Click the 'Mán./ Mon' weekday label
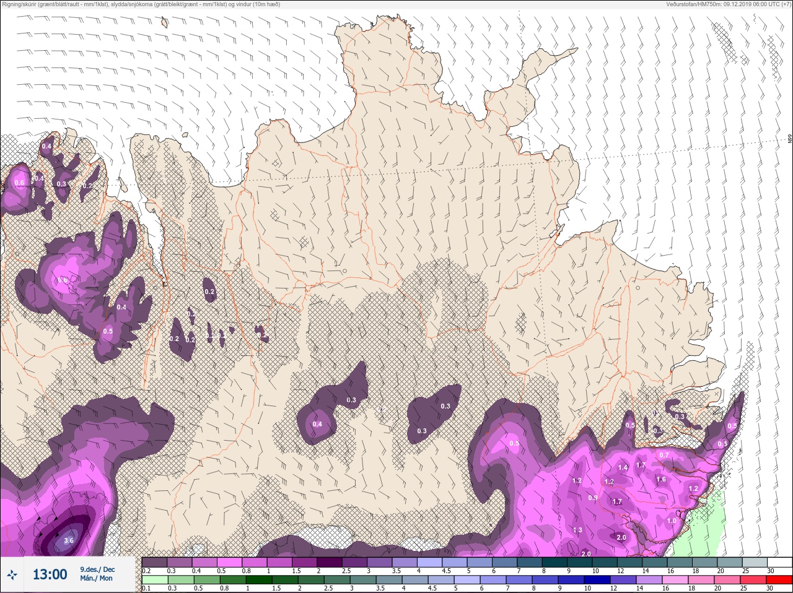793x593 pixels. tap(96, 578)
